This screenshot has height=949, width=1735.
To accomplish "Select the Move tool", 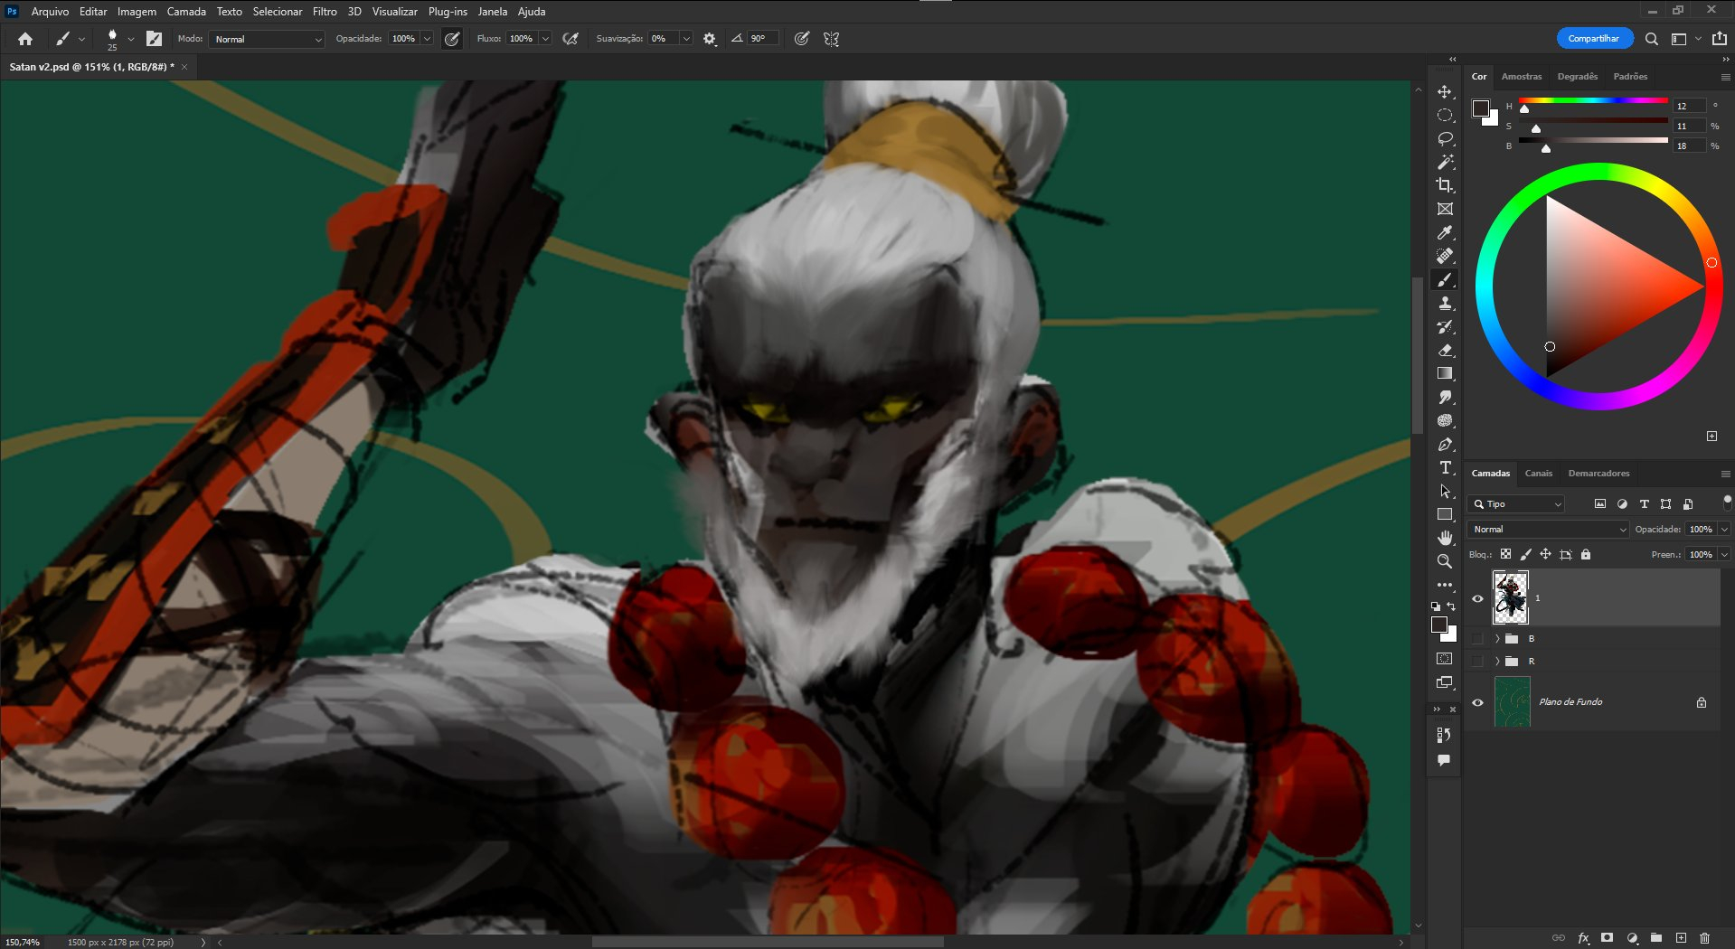I will pos(1445,92).
